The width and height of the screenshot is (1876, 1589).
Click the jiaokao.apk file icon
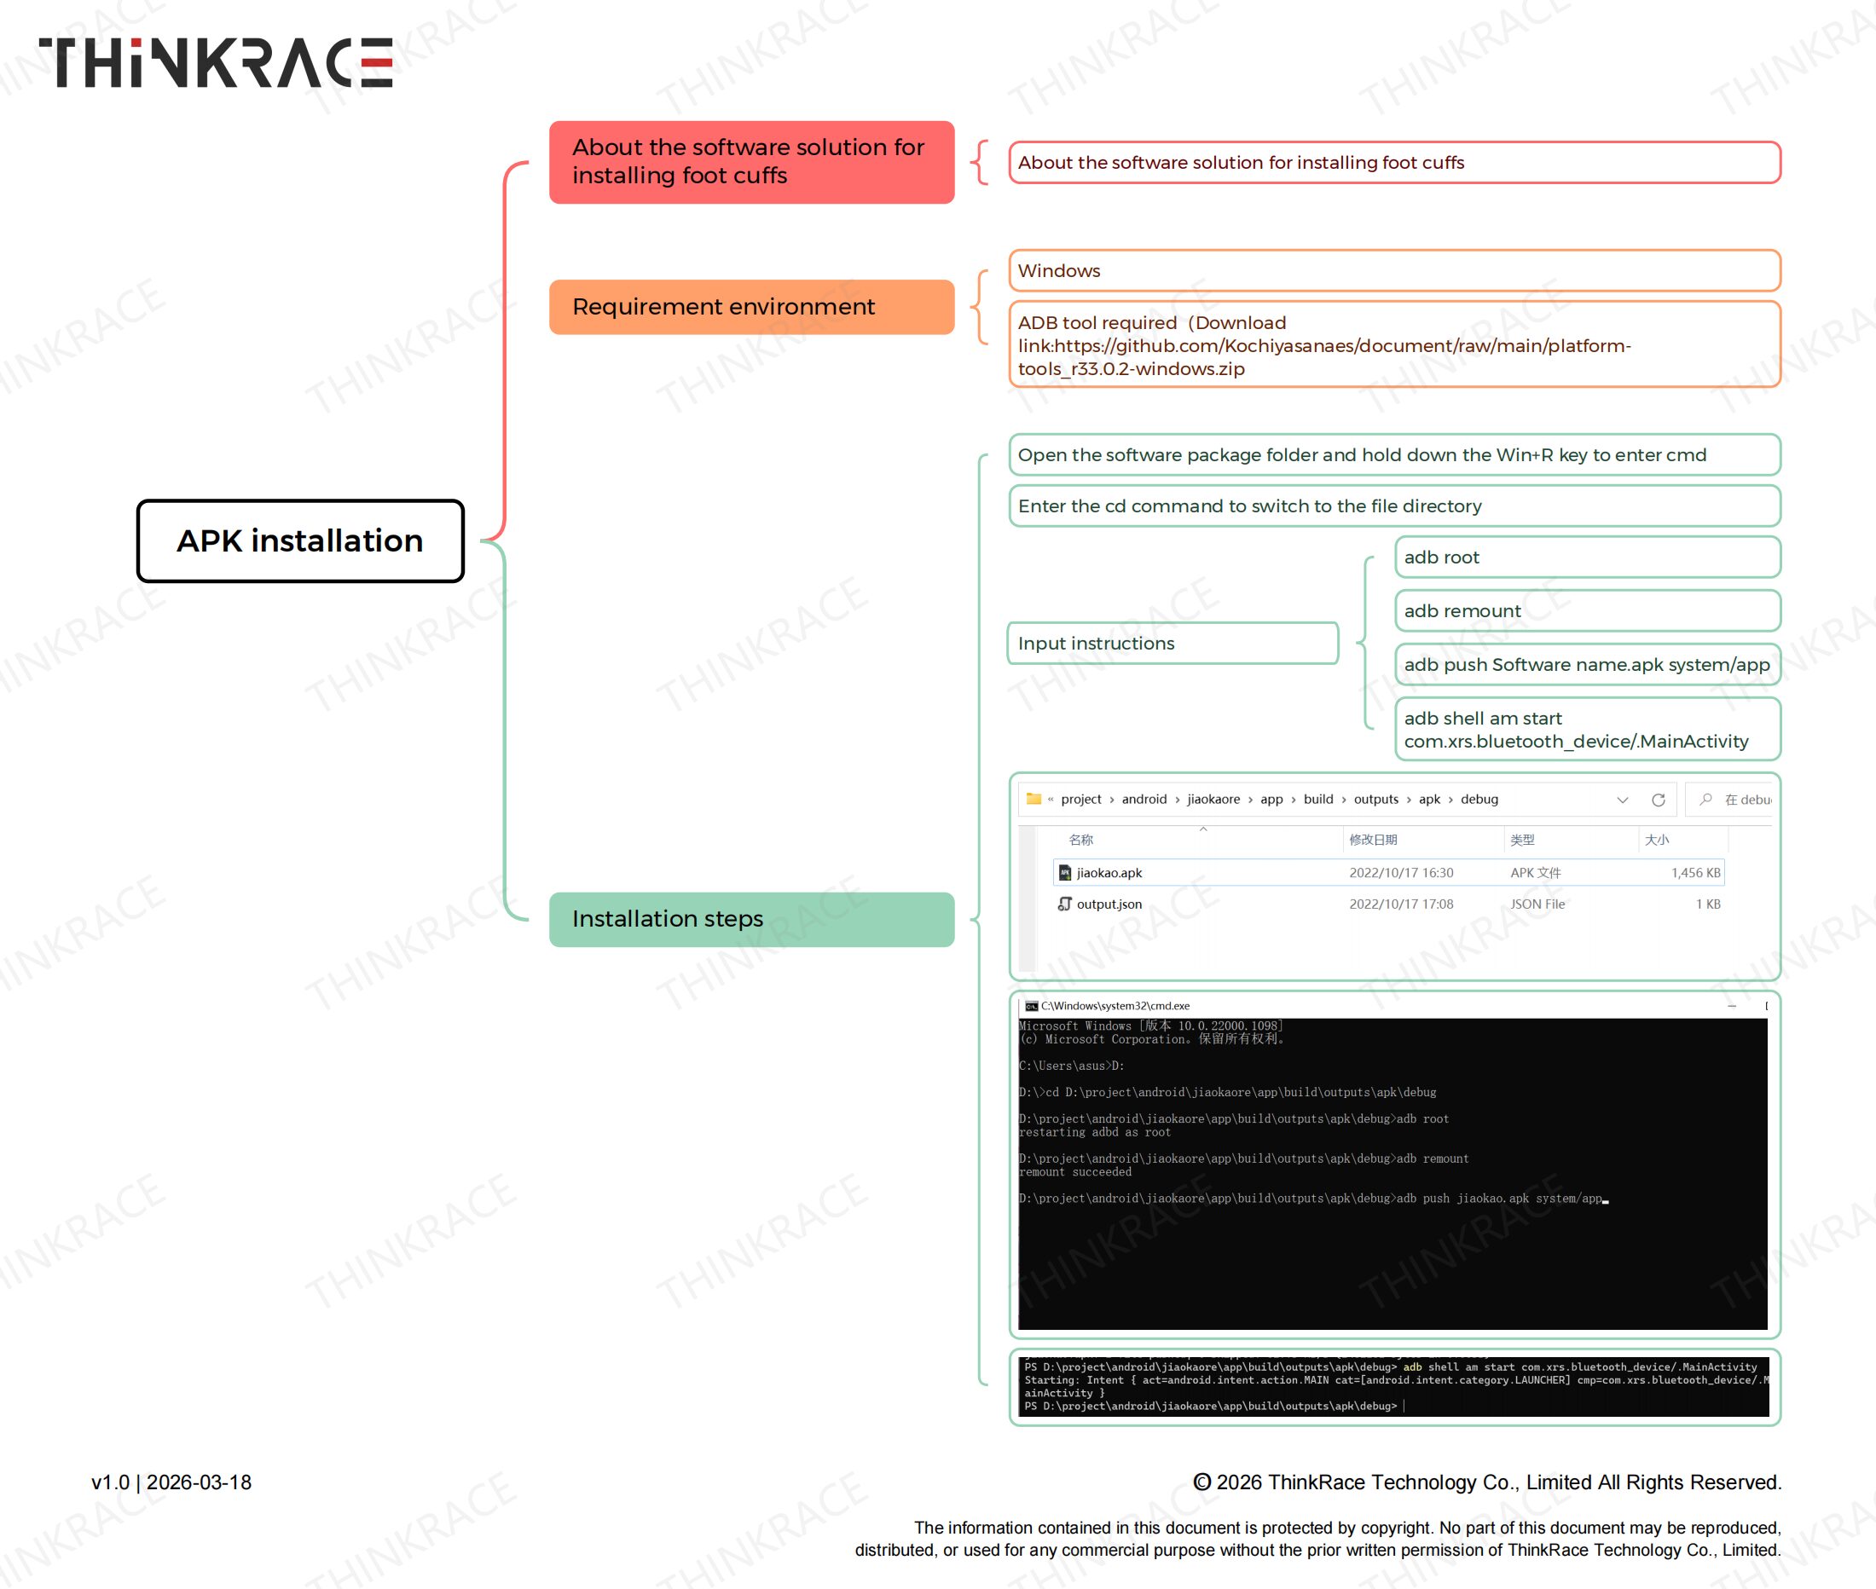[1064, 872]
